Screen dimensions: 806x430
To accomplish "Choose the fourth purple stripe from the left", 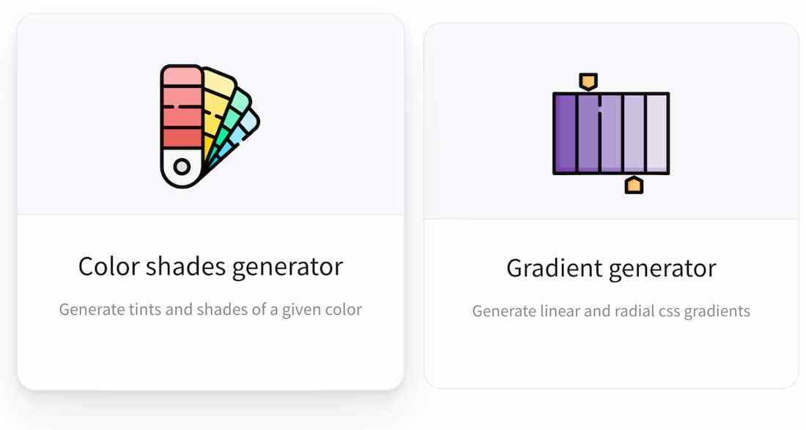I will [634, 133].
